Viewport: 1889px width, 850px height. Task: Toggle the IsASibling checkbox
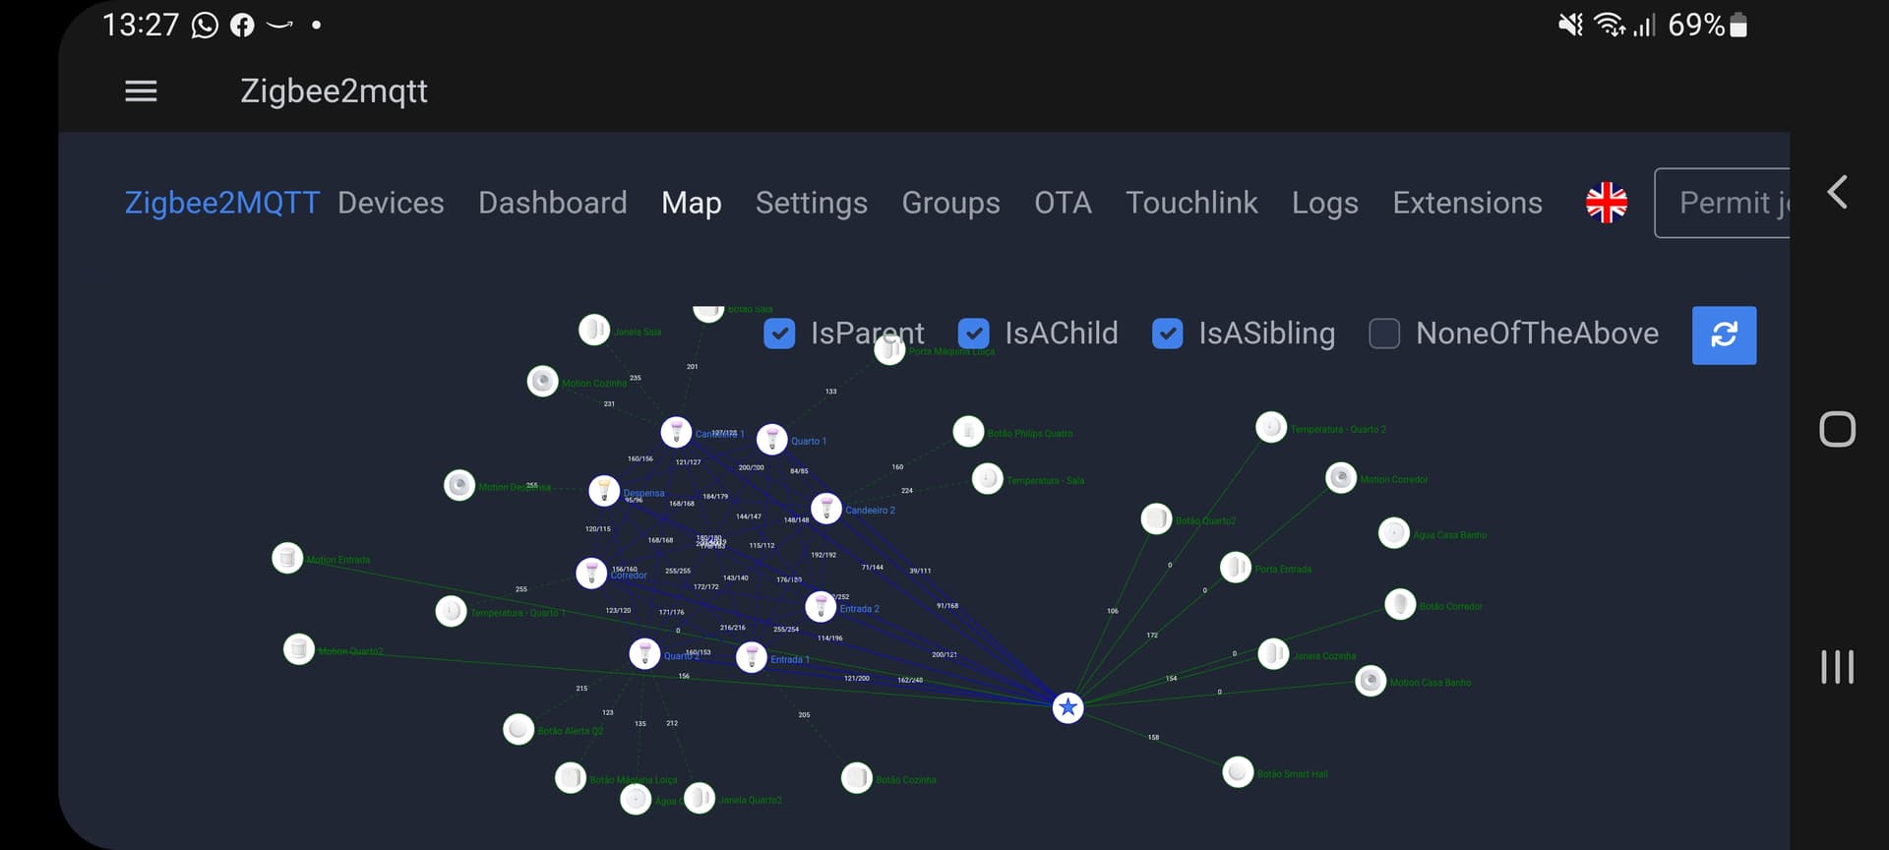point(1167,334)
